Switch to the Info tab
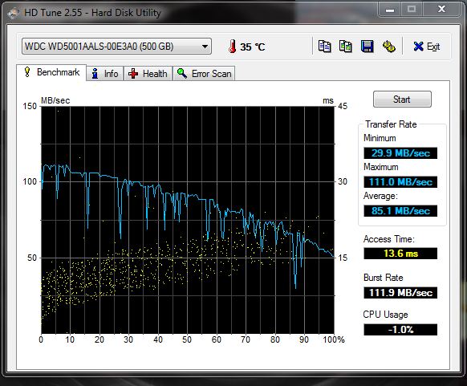Screen dimensions: 467x386 click(x=105, y=74)
